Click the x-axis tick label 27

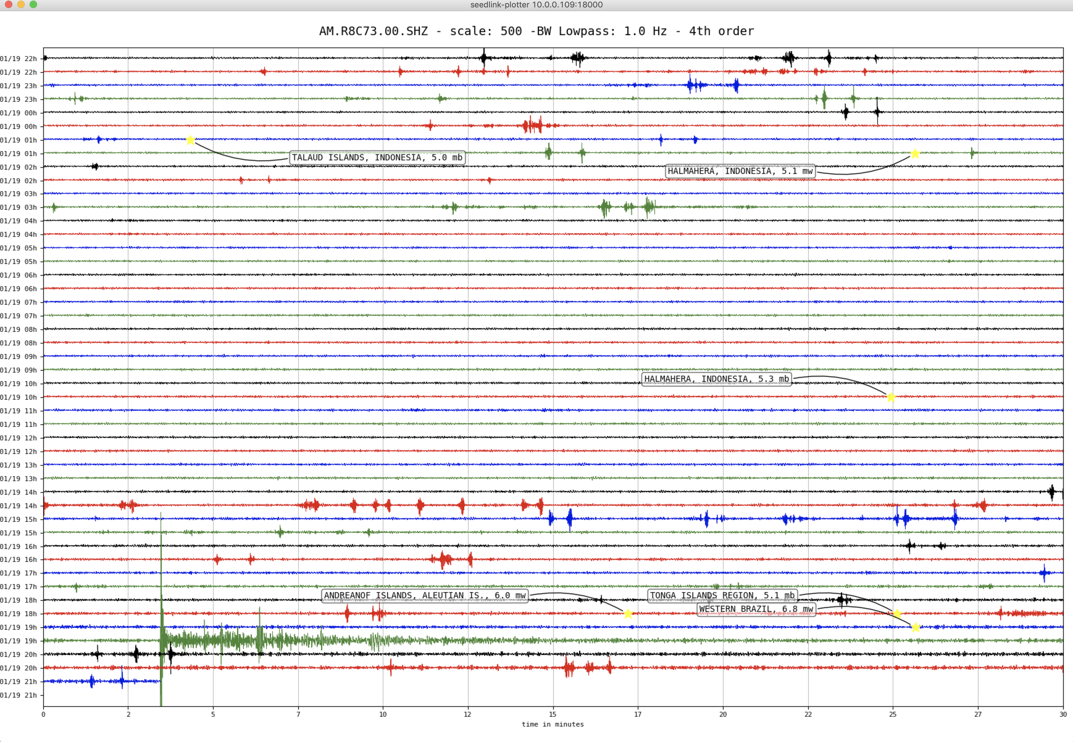tap(978, 715)
